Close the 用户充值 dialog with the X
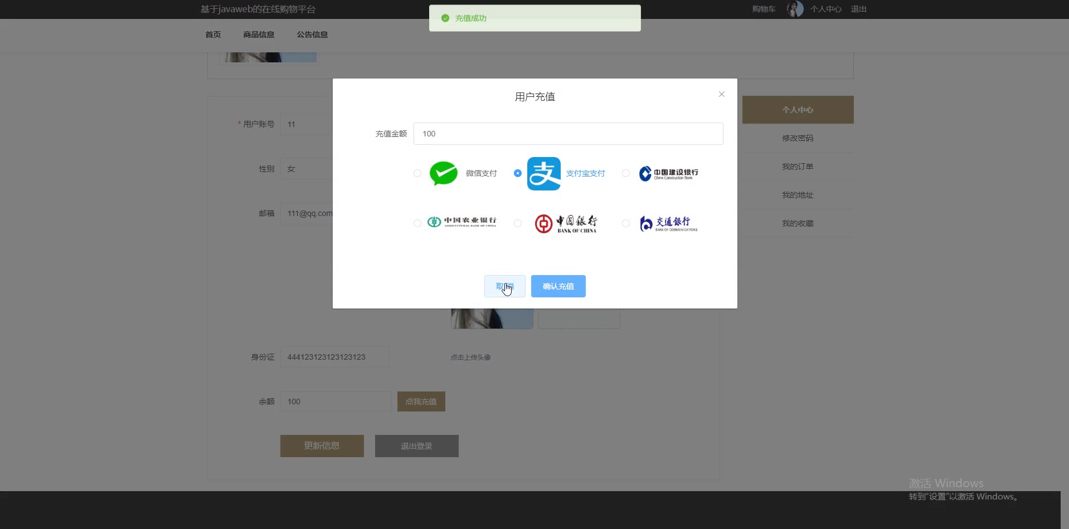Viewport: 1069px width, 529px height. [x=722, y=94]
